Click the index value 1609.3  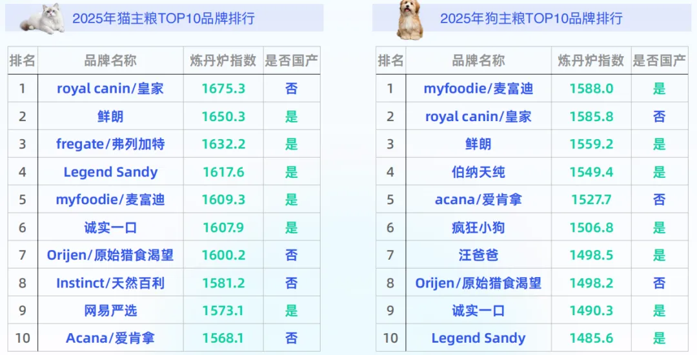click(x=223, y=200)
